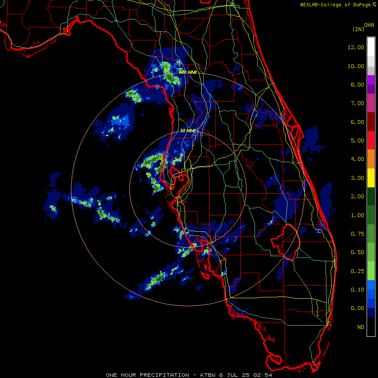Pick the white swatch at the scale top
The image size is (378, 378).
tap(371, 47)
